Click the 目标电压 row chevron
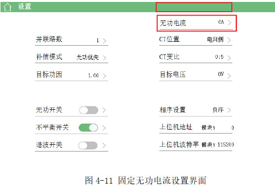 tap(229, 76)
